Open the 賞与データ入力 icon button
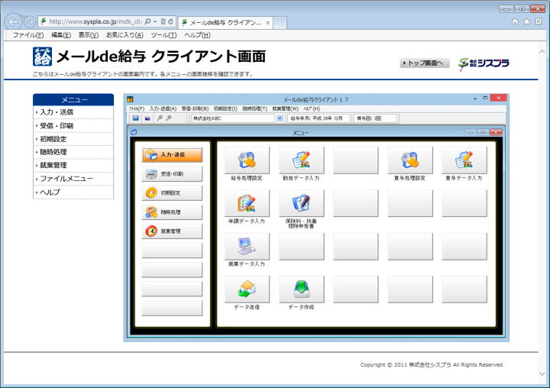Image resolution: width=550 pixels, height=388 pixels. click(464, 160)
